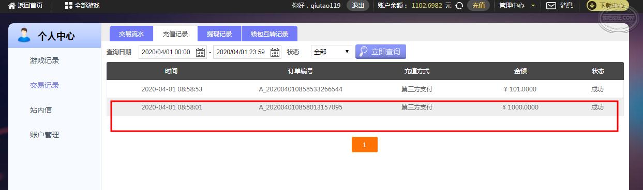
Task: Click the 时间 column header
Action: 171,71
